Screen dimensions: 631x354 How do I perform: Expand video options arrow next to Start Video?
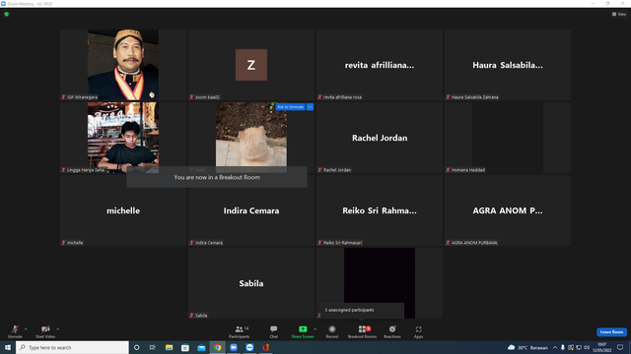pos(57,329)
